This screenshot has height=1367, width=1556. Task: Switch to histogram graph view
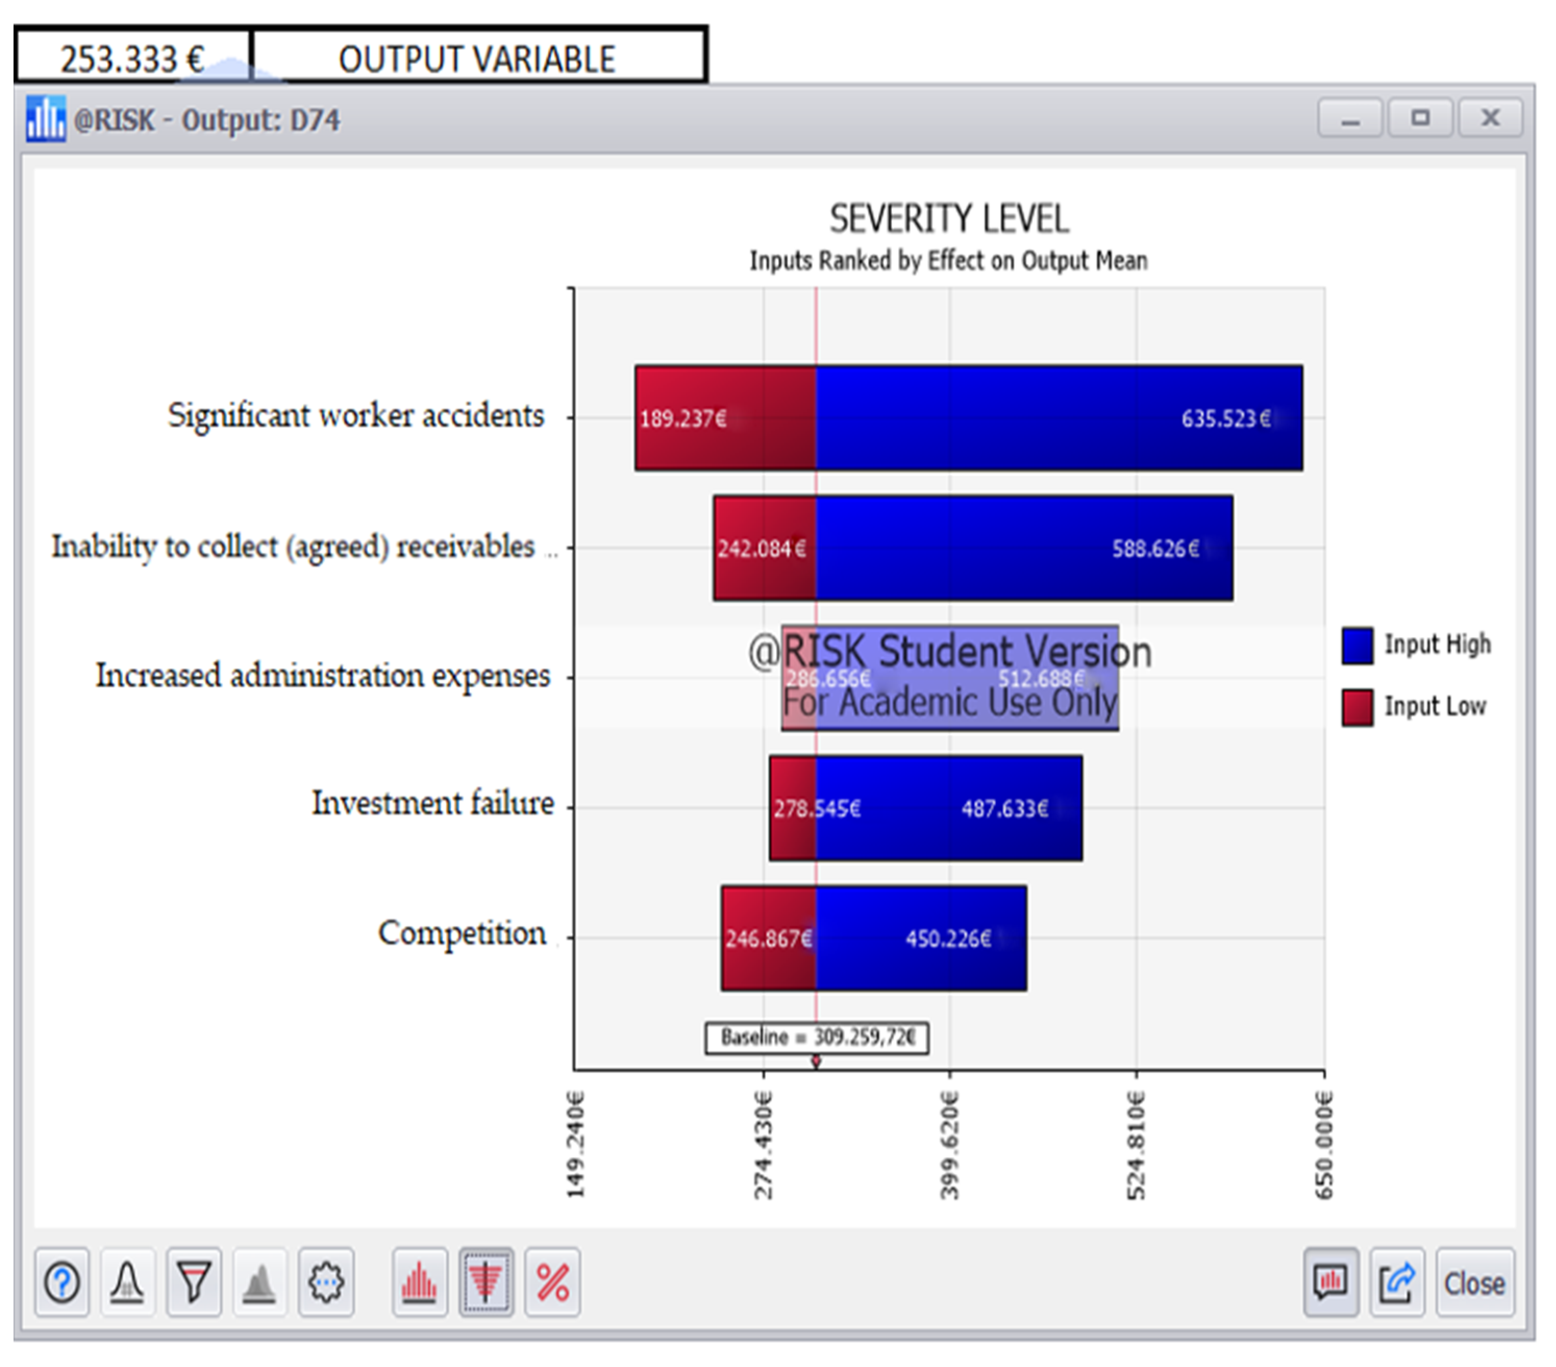419,1283
